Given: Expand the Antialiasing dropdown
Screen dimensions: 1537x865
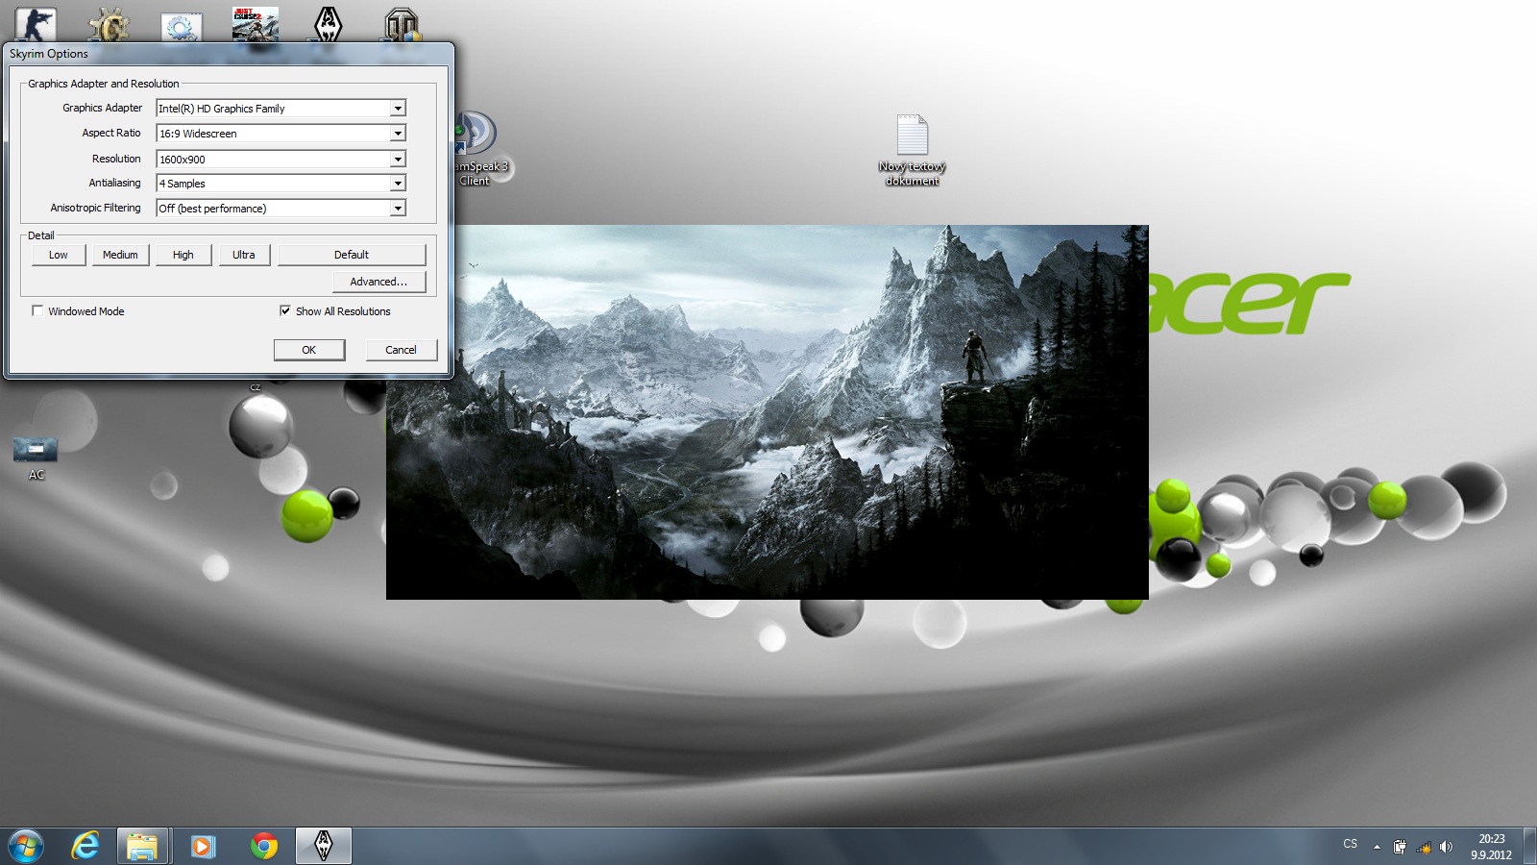Looking at the screenshot, I should pos(398,184).
